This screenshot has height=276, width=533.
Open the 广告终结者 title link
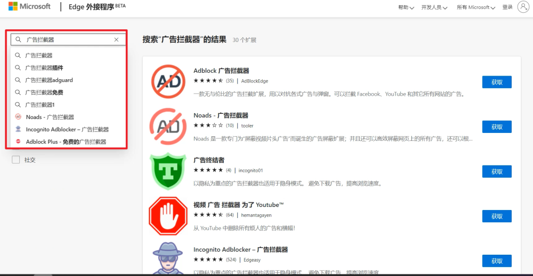pyautogui.click(x=209, y=160)
